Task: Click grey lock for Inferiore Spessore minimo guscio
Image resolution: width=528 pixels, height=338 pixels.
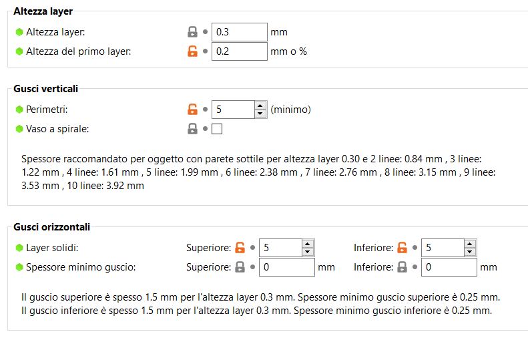Action: [x=402, y=267]
